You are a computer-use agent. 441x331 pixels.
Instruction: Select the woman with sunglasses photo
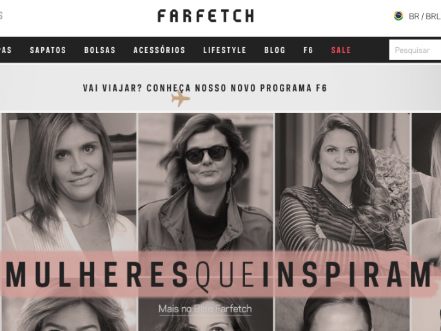coord(206,182)
